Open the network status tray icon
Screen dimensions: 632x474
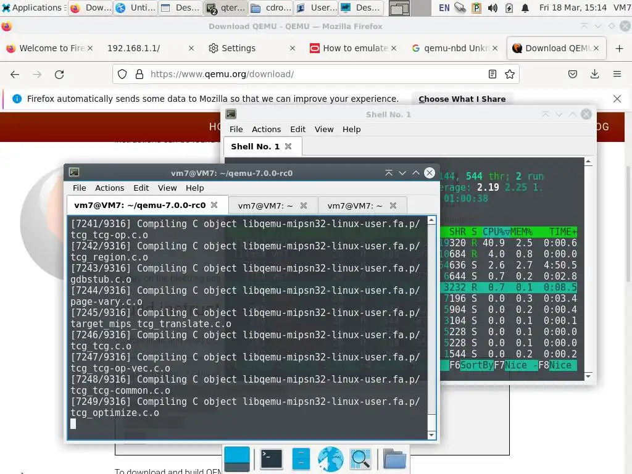click(x=460, y=7)
